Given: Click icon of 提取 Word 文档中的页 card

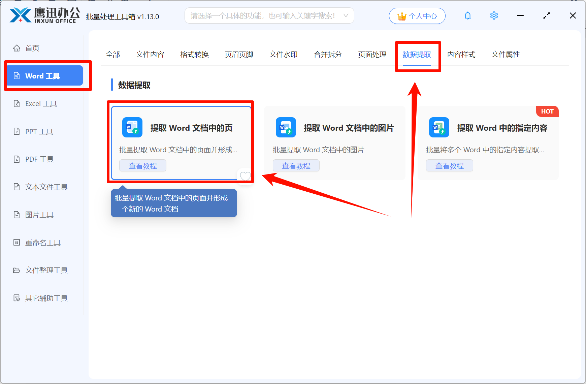Looking at the screenshot, I should (132, 127).
